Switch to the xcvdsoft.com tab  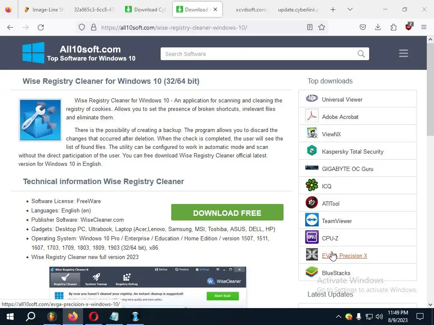[251, 10]
